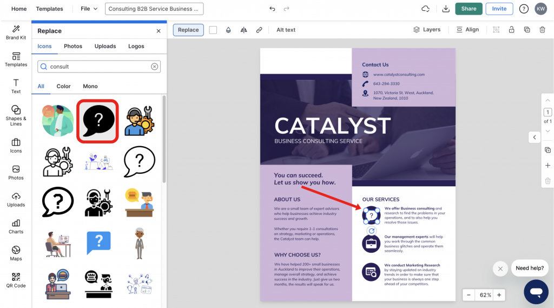Screen dimensions: 554x308
Task: Switch to the Photos tab
Action: [73, 47]
